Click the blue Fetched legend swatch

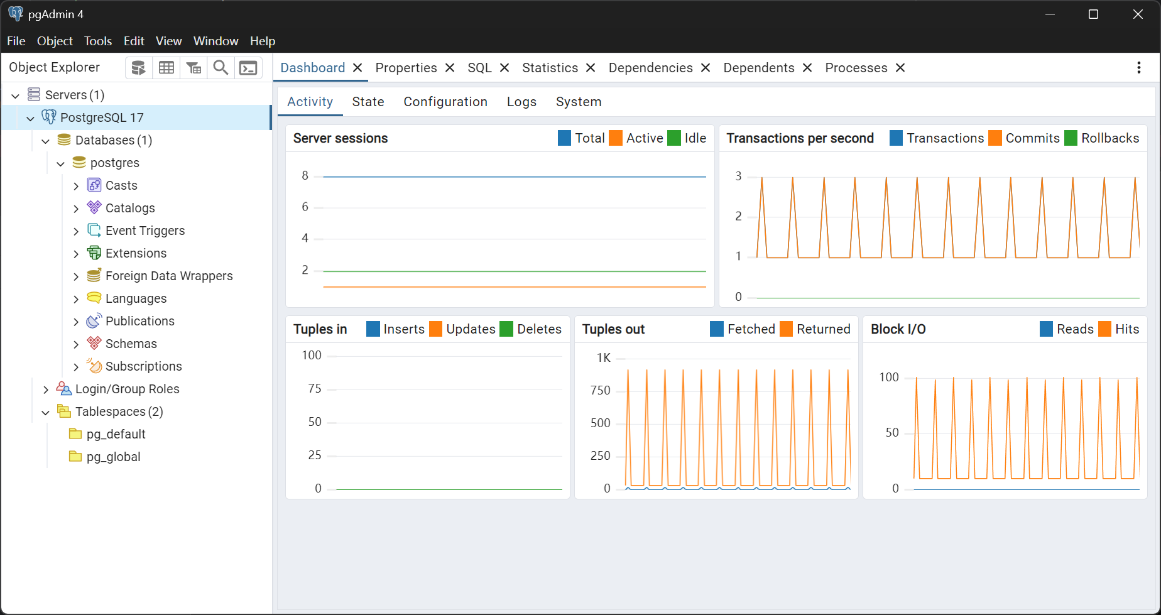click(717, 329)
